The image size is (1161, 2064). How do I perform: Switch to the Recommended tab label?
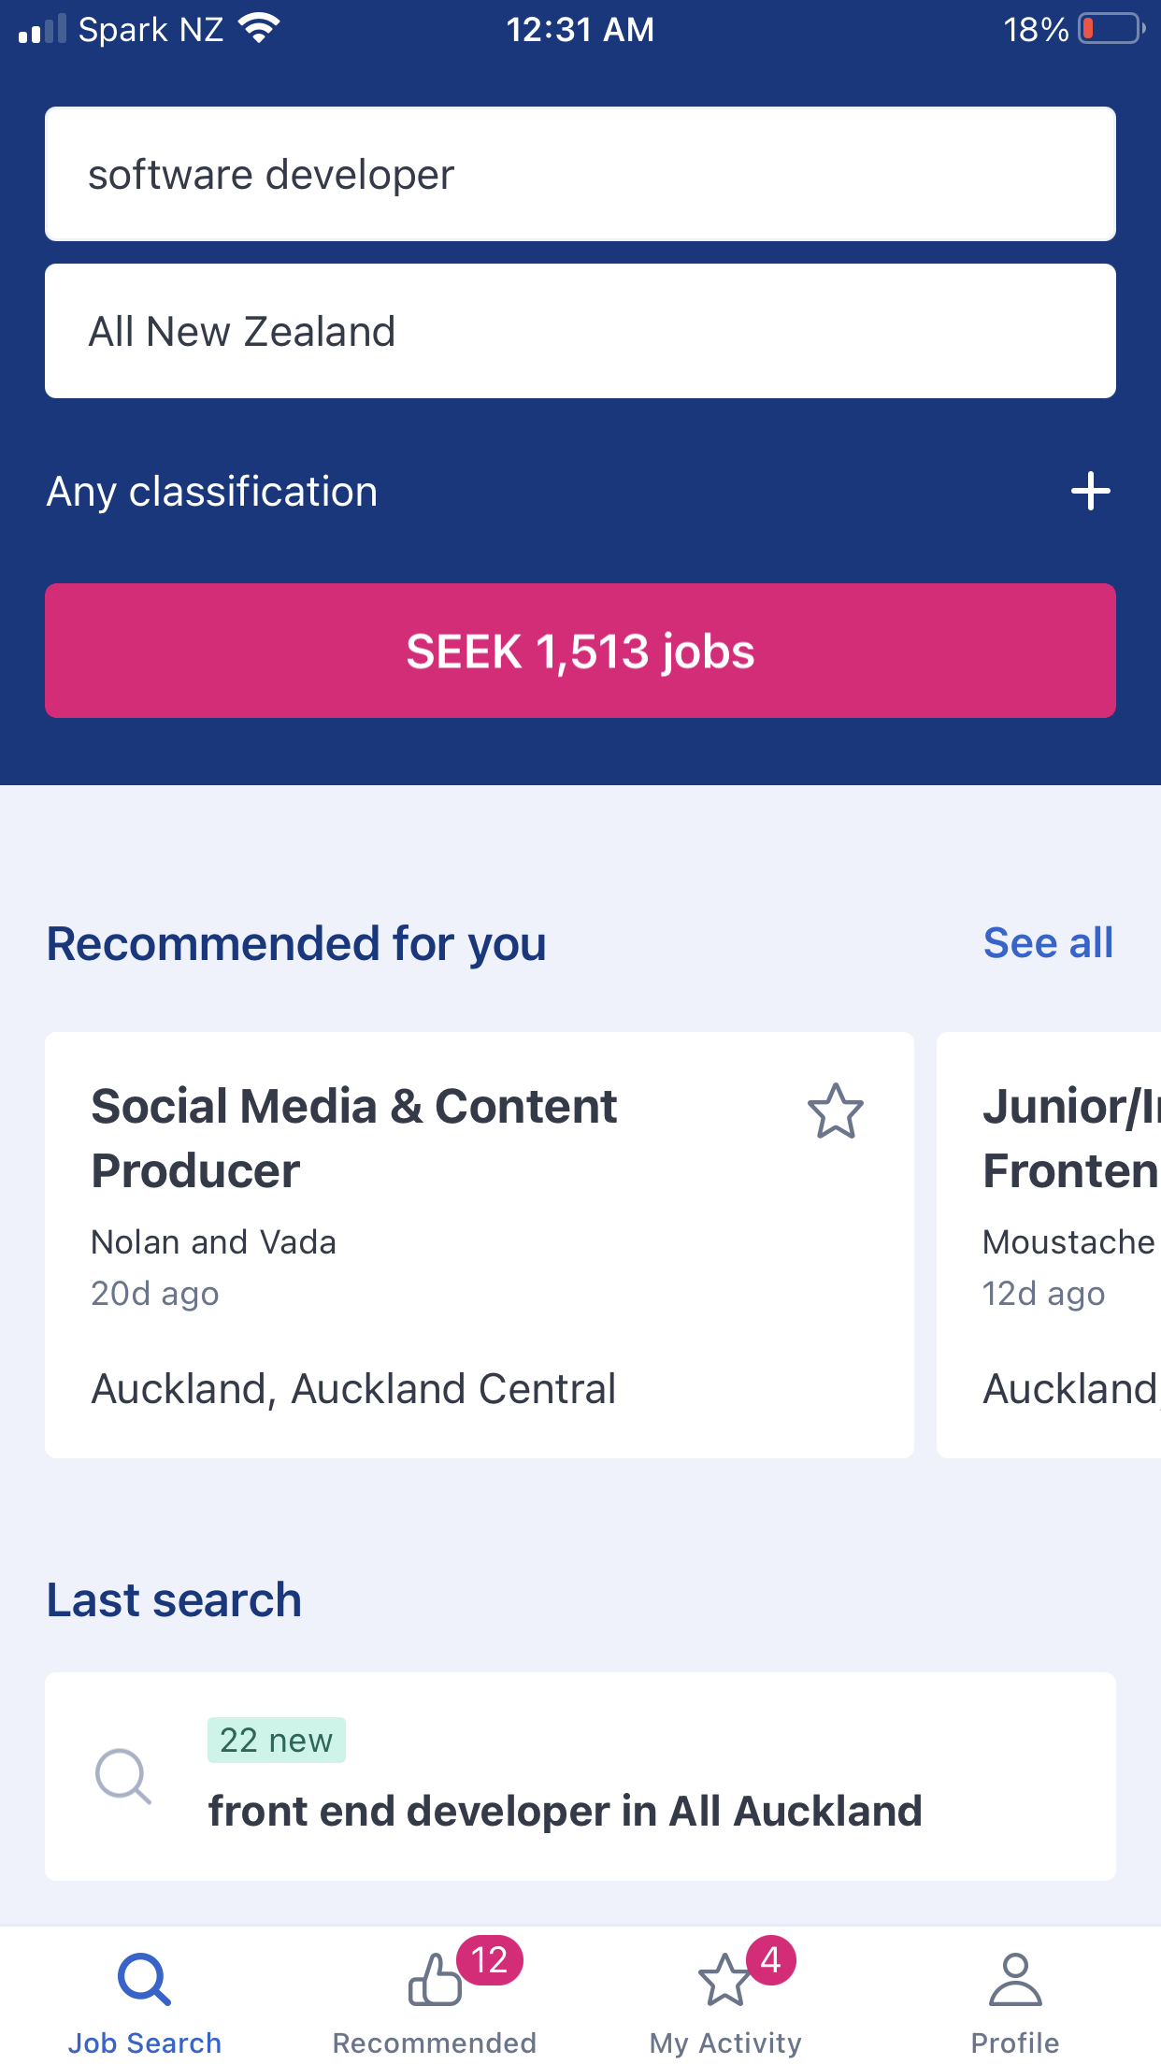coord(435,2042)
